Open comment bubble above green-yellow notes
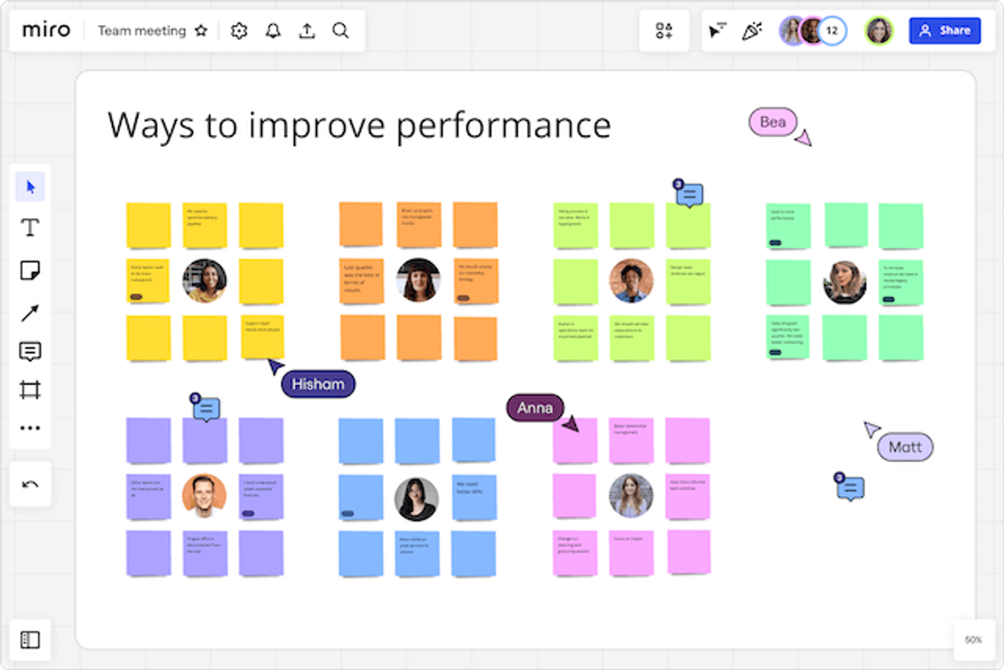The image size is (1004, 670). tap(688, 193)
